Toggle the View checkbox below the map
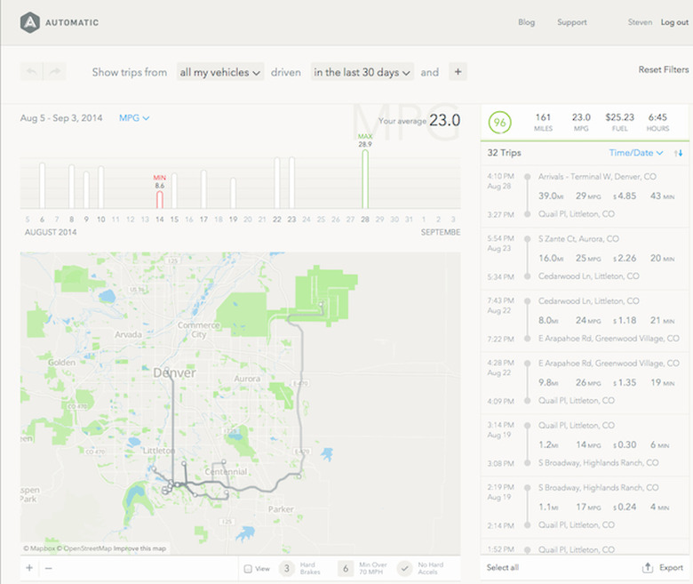Viewport: 693px width, 584px height. tap(248, 569)
